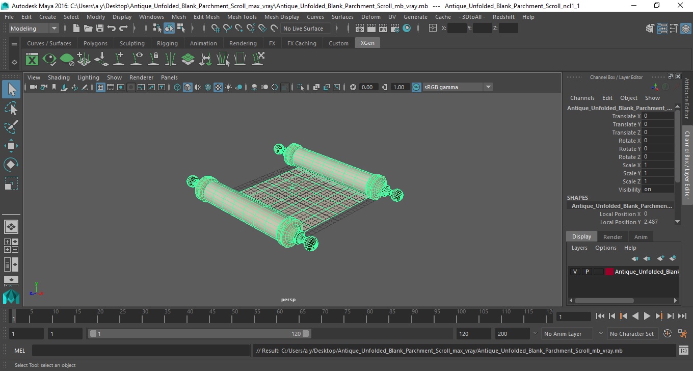Toggle textured display in viewport
The height and width of the screenshot is (371, 693).
218,87
